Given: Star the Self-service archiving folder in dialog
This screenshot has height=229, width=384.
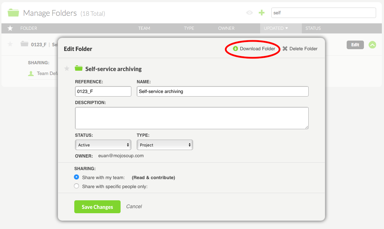Looking at the screenshot, I should (67, 69).
